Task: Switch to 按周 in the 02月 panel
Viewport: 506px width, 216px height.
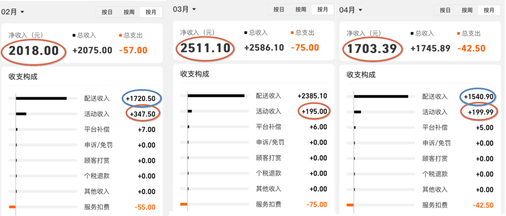Action: pos(128,12)
